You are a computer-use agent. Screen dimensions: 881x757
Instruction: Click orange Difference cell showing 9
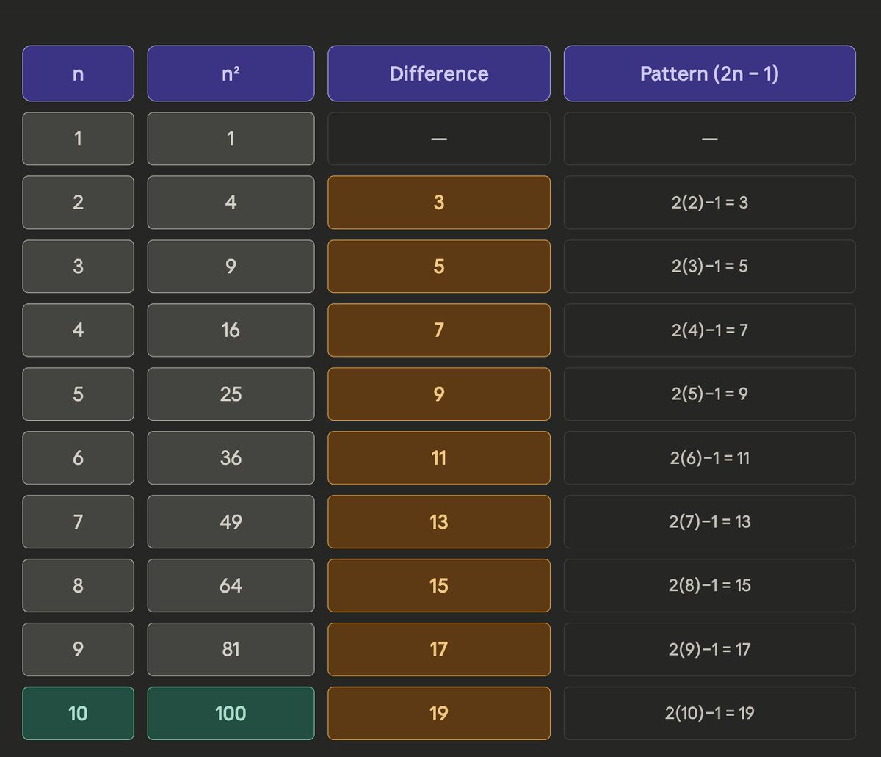coord(439,394)
